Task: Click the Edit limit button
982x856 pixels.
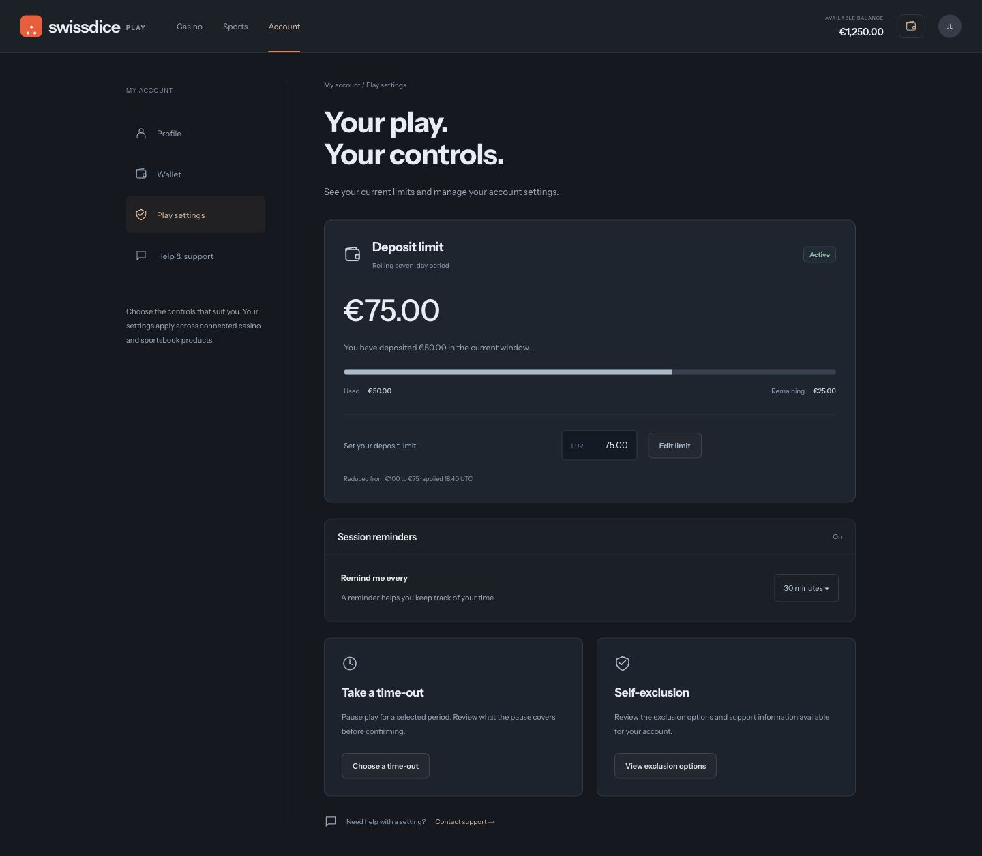Action: (x=674, y=446)
